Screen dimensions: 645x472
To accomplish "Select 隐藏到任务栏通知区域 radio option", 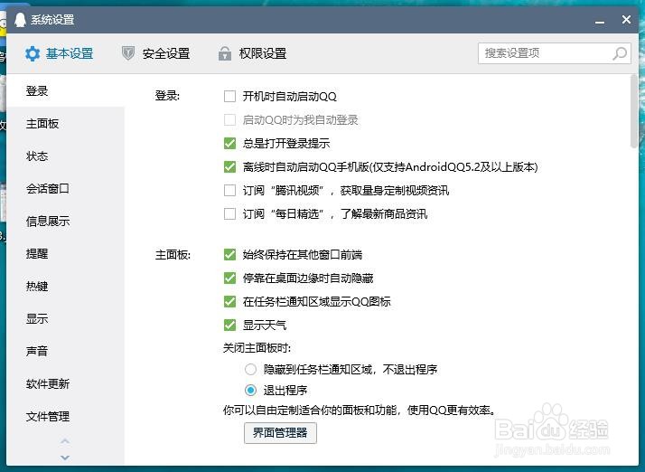I will pyautogui.click(x=250, y=369).
